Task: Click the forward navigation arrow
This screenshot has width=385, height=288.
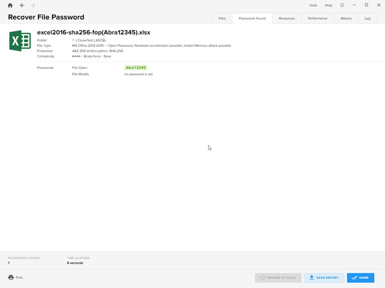Action: click(32, 5)
